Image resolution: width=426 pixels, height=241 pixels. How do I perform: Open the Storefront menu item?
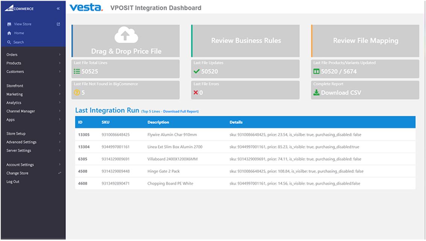[15, 85]
